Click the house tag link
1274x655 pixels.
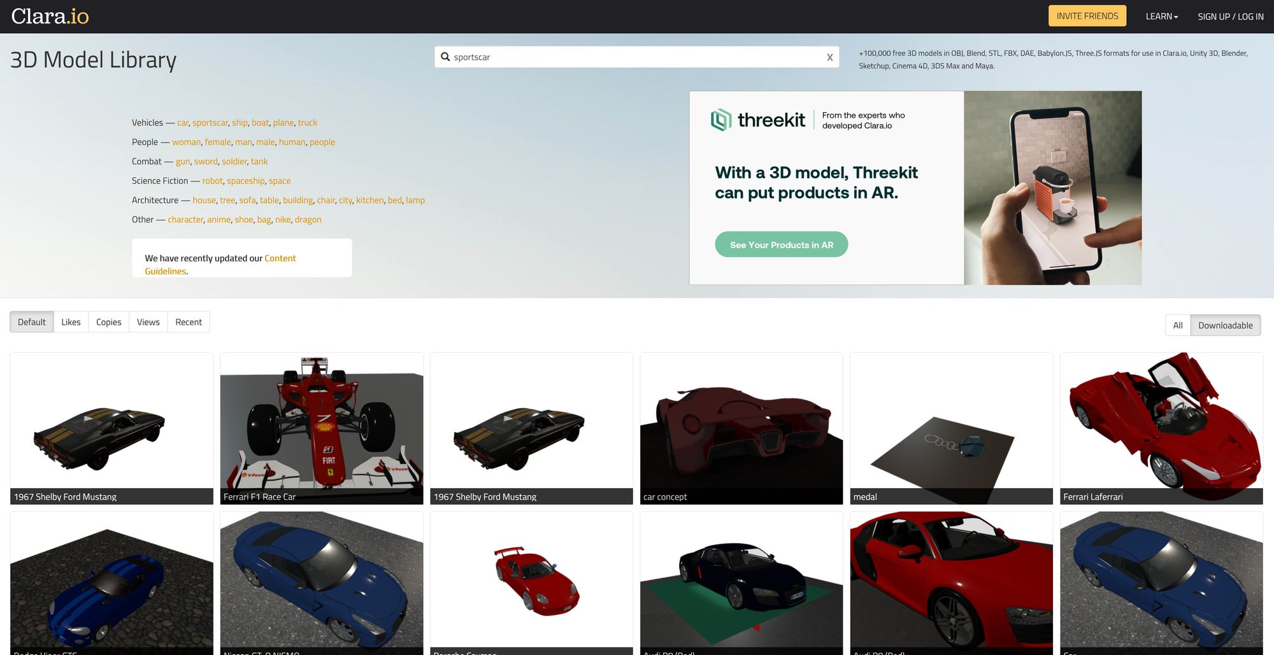click(204, 201)
